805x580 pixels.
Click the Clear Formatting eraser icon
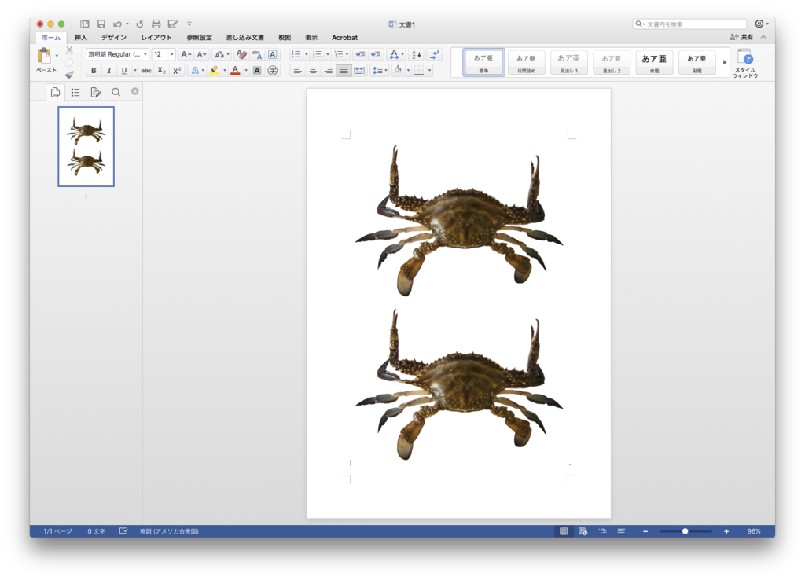click(x=241, y=54)
